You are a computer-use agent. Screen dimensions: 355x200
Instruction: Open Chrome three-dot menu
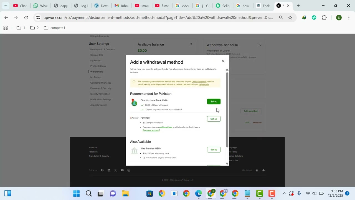[349, 17]
